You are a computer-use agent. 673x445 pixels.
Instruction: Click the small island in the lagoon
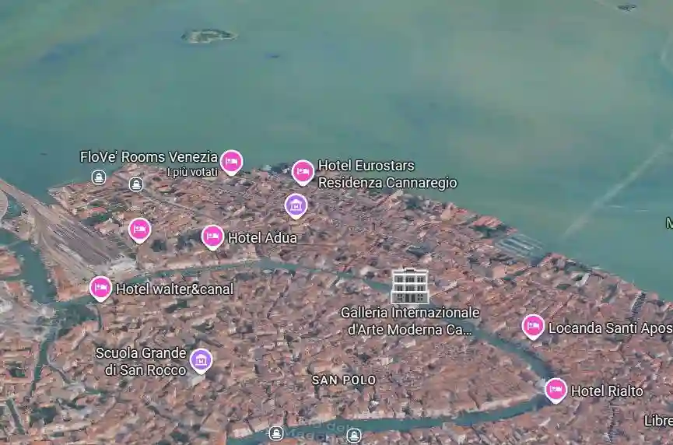tap(209, 36)
